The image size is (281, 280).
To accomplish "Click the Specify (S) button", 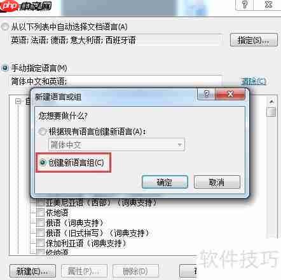I will tap(254, 40).
